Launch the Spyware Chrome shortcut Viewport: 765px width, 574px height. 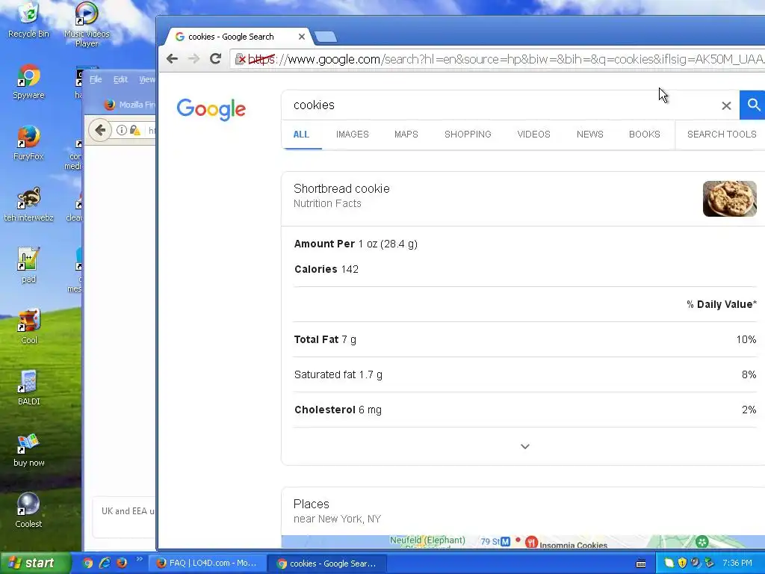pyautogui.click(x=29, y=81)
